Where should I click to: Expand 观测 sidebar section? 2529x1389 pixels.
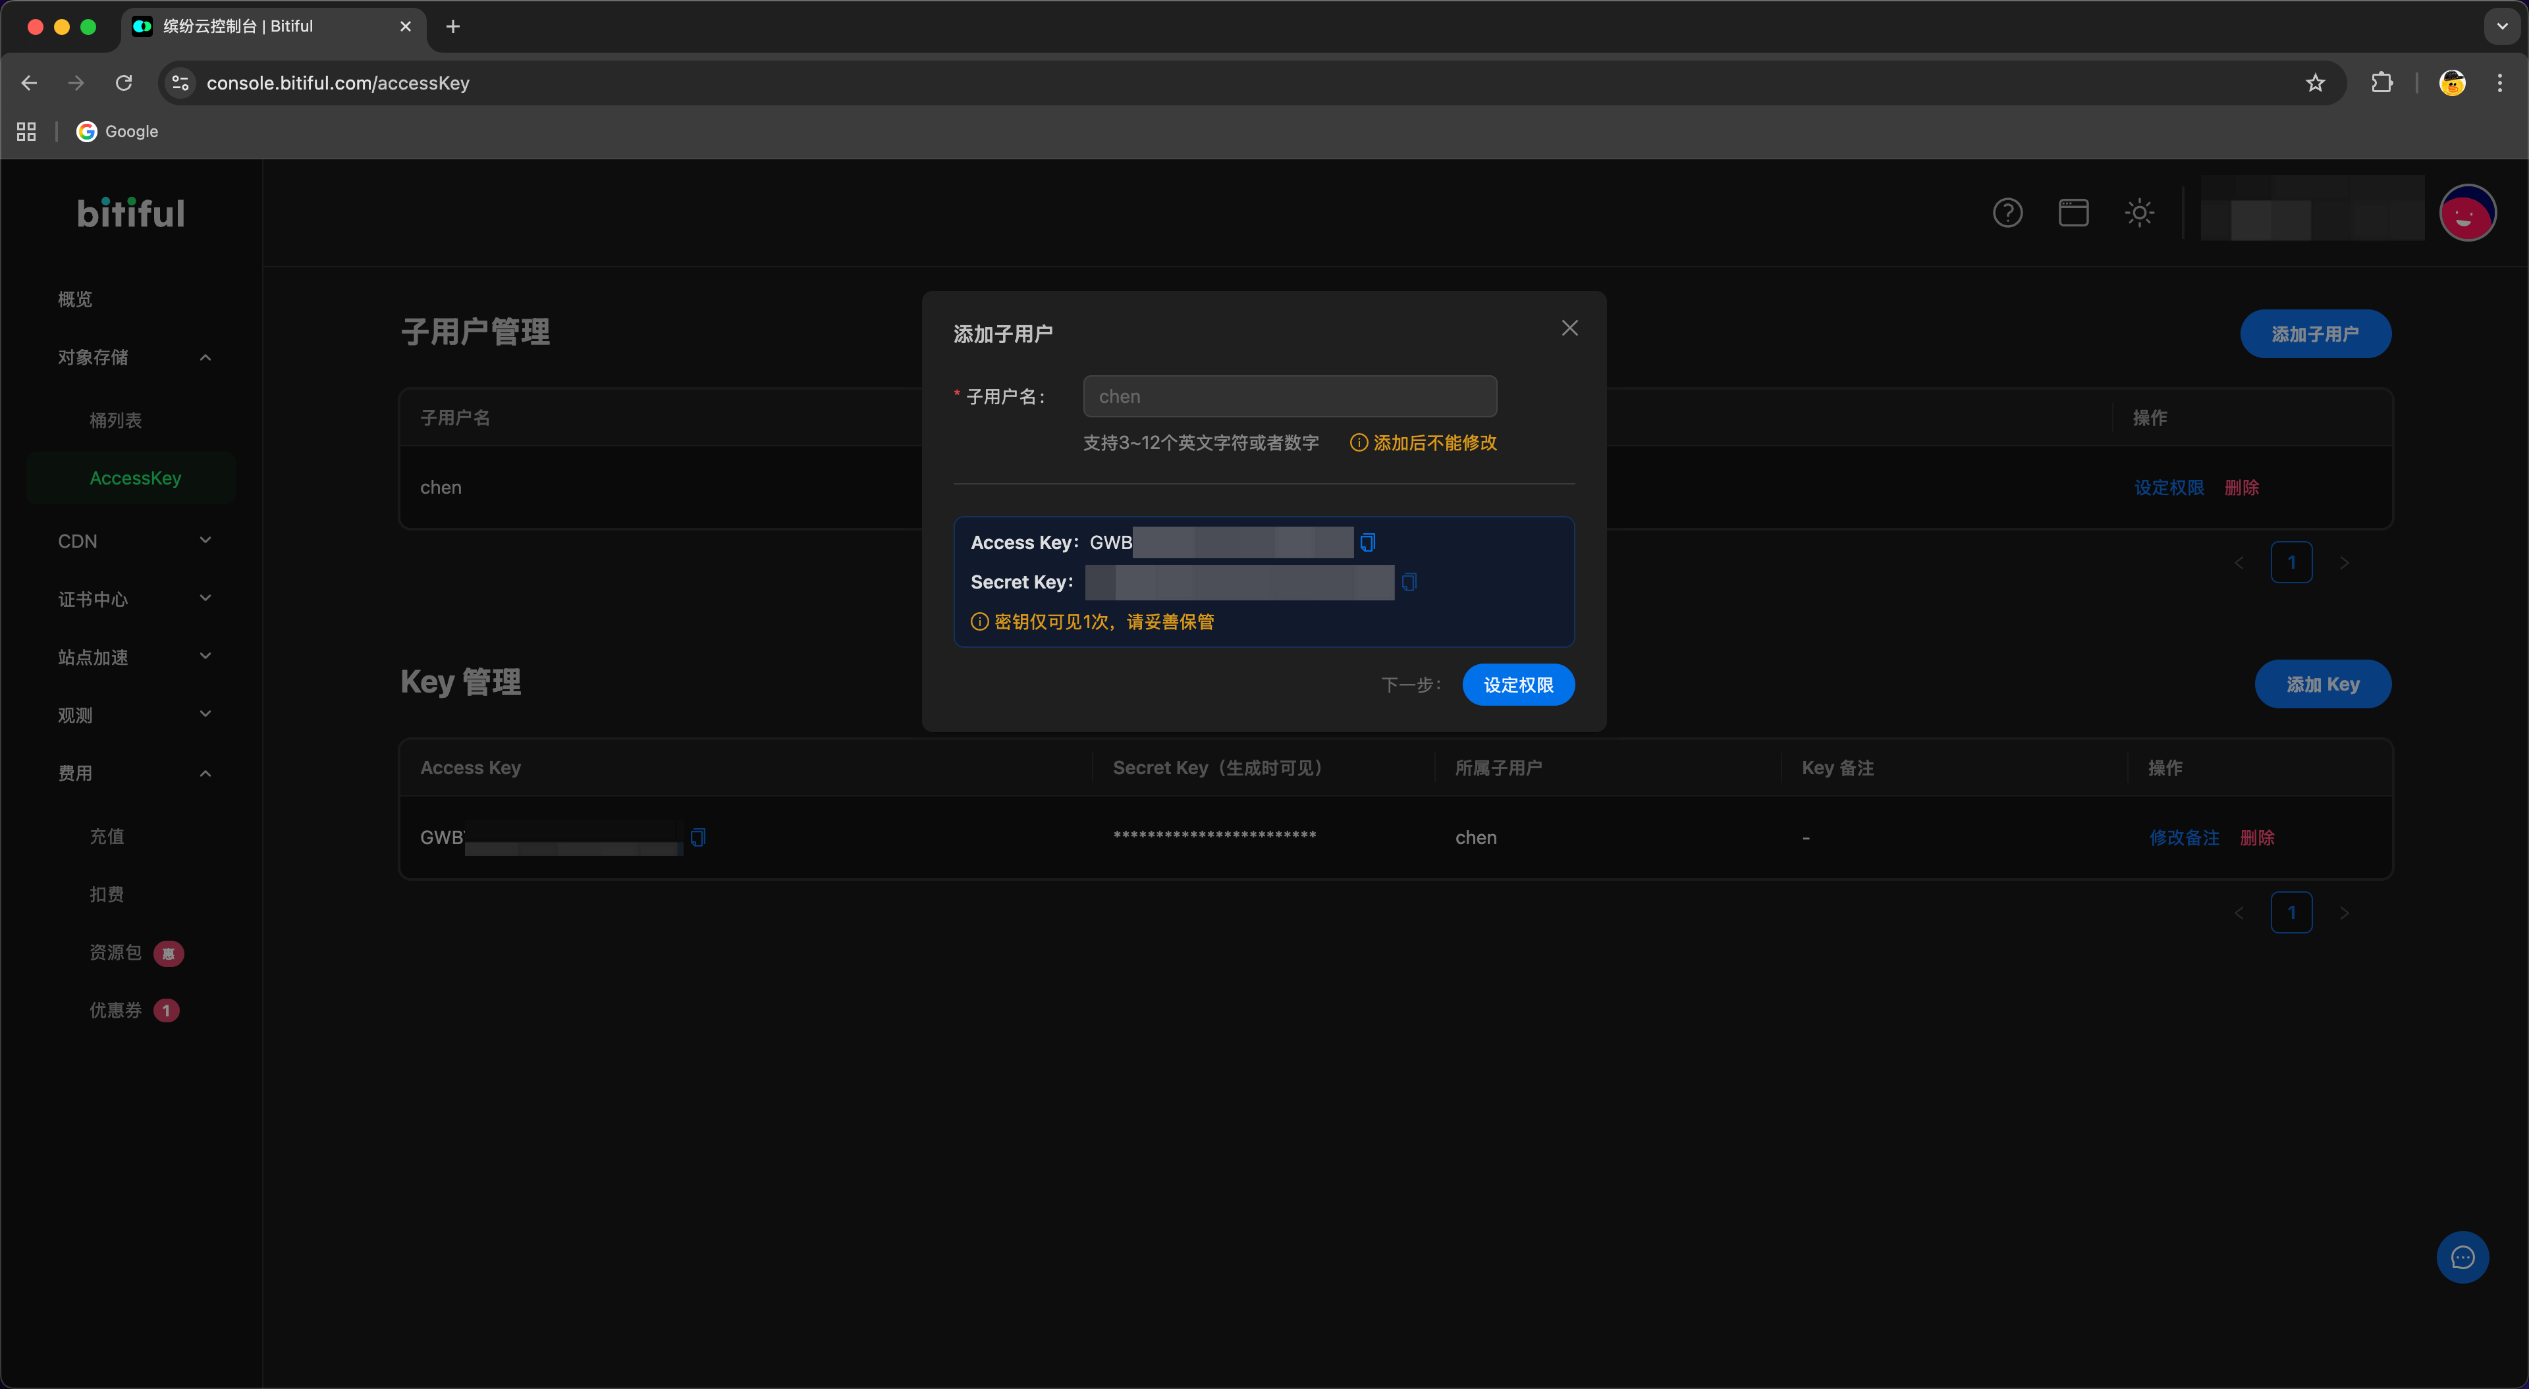pyautogui.click(x=132, y=715)
